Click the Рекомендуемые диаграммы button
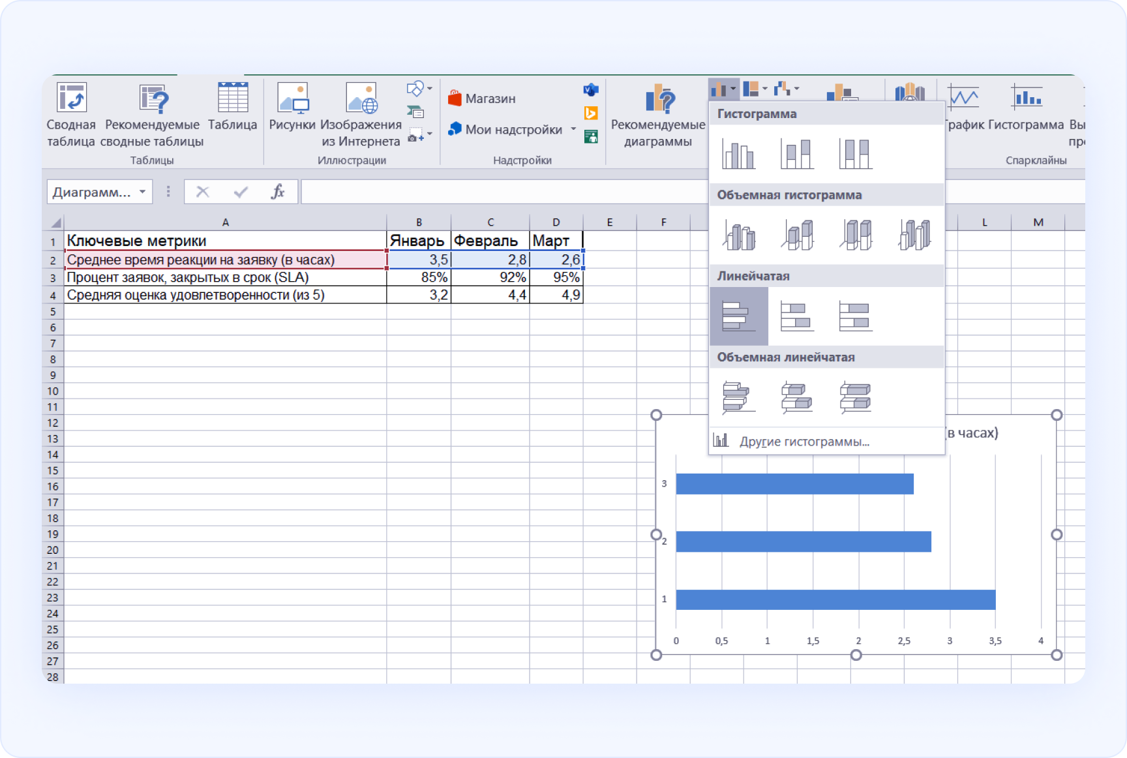Screen dimensions: 1127x758 coord(658,114)
